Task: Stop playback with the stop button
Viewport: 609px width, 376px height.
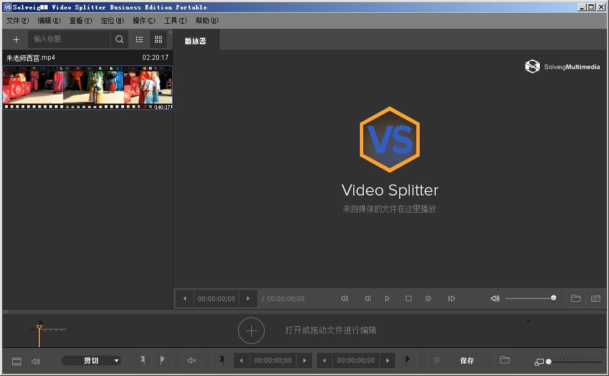Action: tap(409, 298)
